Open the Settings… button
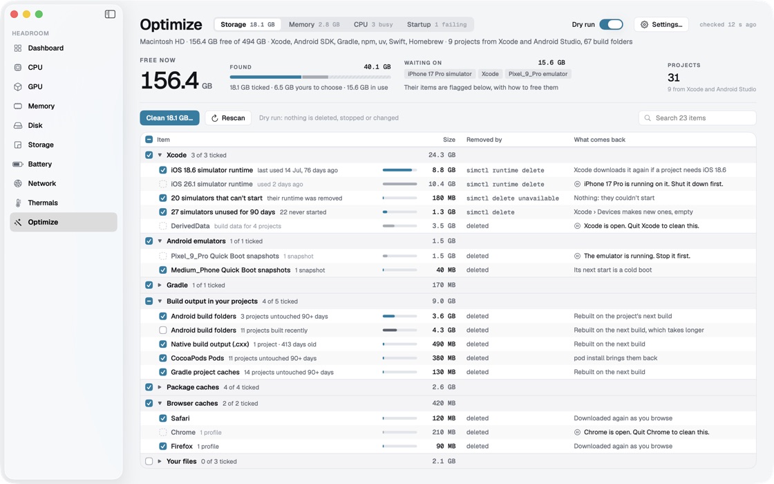Image resolution: width=774 pixels, height=484 pixels. tap(661, 24)
